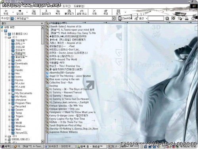Click the 시작 Start button

[6, 146]
